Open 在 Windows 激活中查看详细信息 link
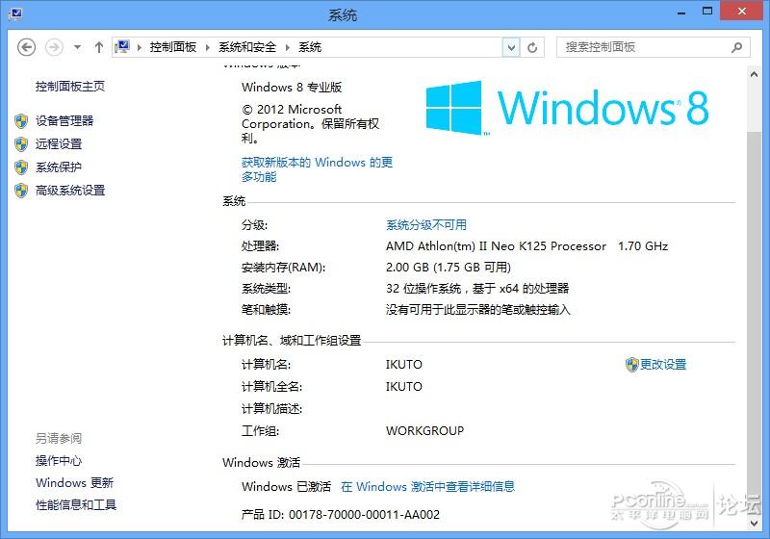770x539 pixels. coord(427,486)
